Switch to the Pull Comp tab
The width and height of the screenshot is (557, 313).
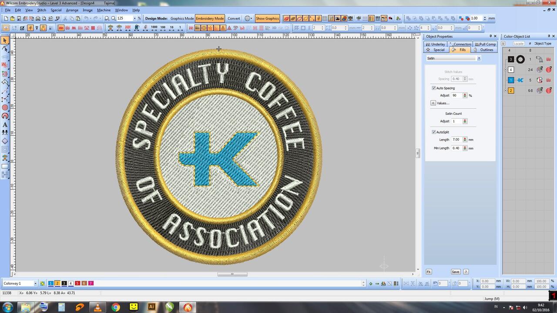[485, 44]
